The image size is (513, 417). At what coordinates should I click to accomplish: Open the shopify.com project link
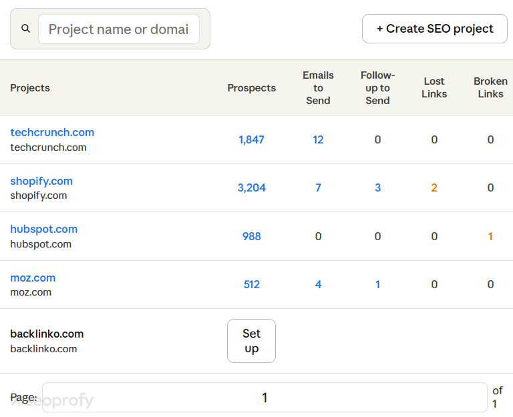pos(41,181)
